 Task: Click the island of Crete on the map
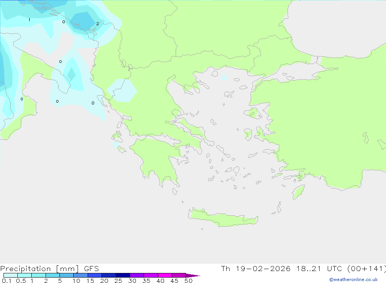tap(223, 218)
